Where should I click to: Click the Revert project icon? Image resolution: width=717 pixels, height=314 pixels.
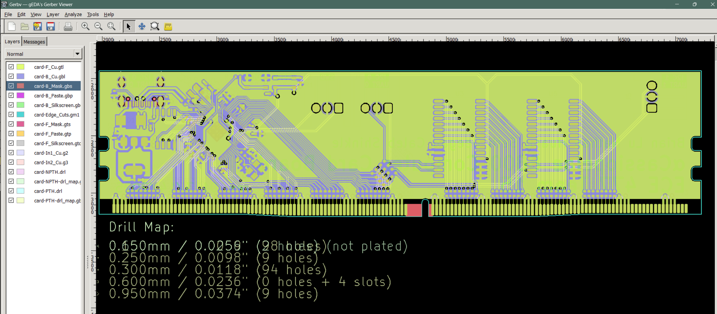38,27
